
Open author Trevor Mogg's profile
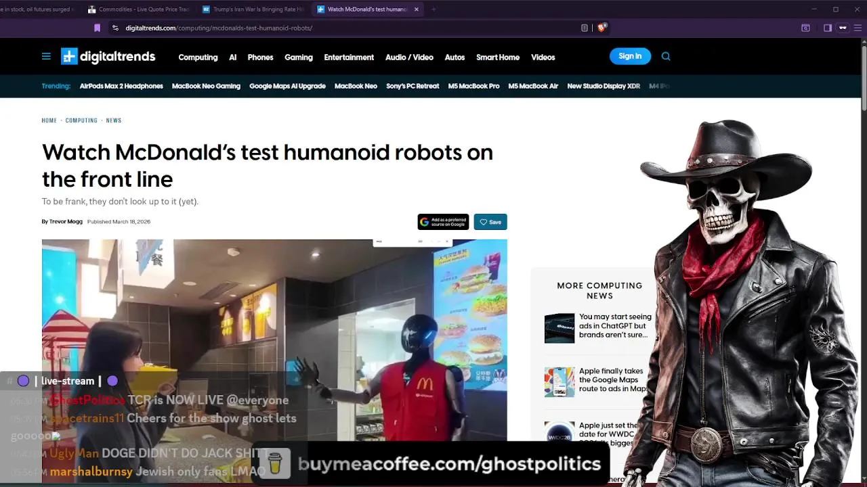[x=66, y=222]
